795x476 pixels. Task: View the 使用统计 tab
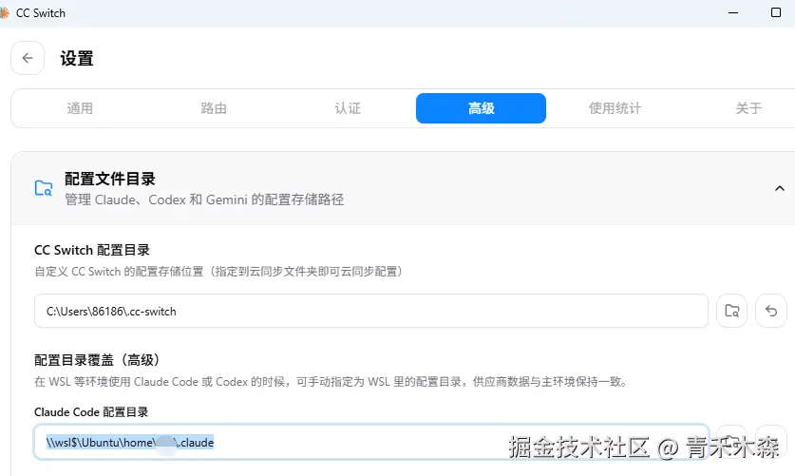[615, 108]
